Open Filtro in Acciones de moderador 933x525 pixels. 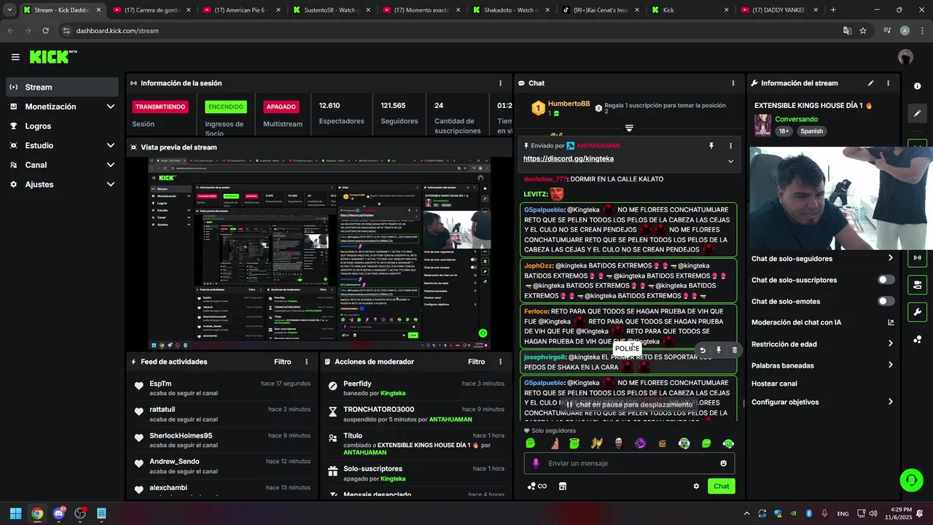click(x=476, y=362)
